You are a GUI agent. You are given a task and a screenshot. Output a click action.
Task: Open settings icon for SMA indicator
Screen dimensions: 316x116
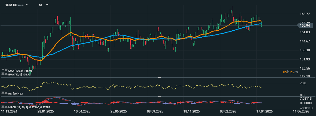tap(3, 70)
